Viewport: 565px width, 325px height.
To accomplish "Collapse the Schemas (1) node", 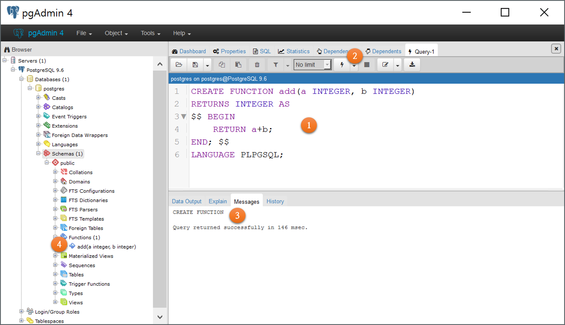I will click(x=38, y=153).
